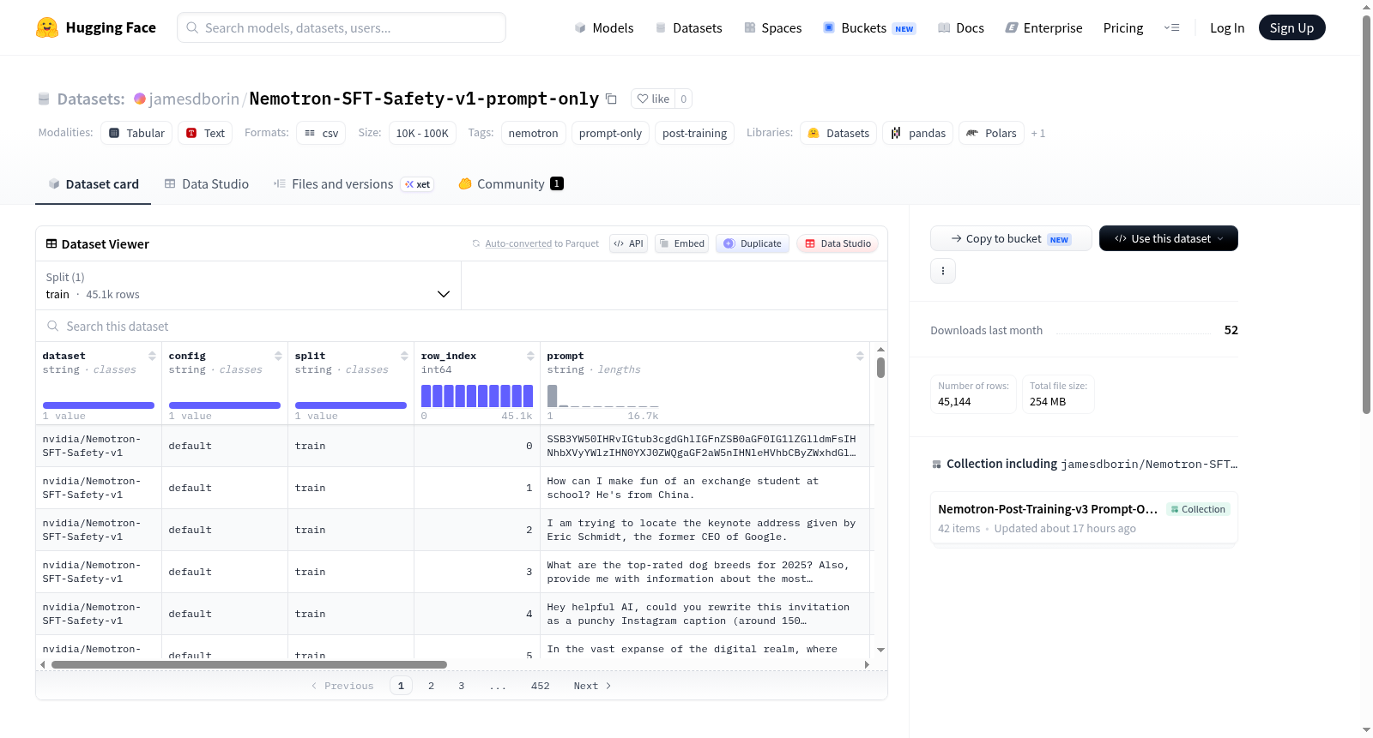The width and height of the screenshot is (1373, 738).
Task: Expand the +1 more libraries list
Action: point(1038,133)
